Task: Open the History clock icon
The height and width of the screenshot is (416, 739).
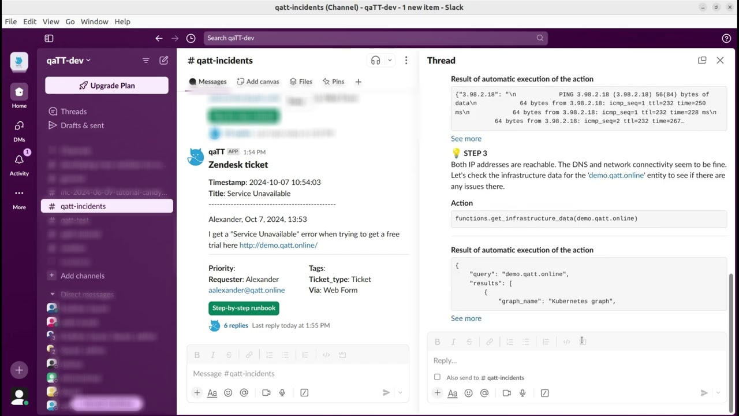Action: tap(191, 38)
